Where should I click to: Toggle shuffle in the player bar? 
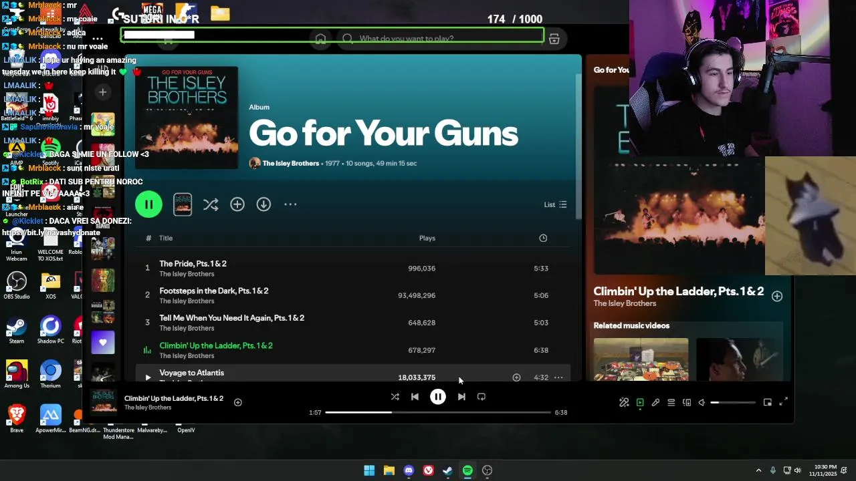395,397
